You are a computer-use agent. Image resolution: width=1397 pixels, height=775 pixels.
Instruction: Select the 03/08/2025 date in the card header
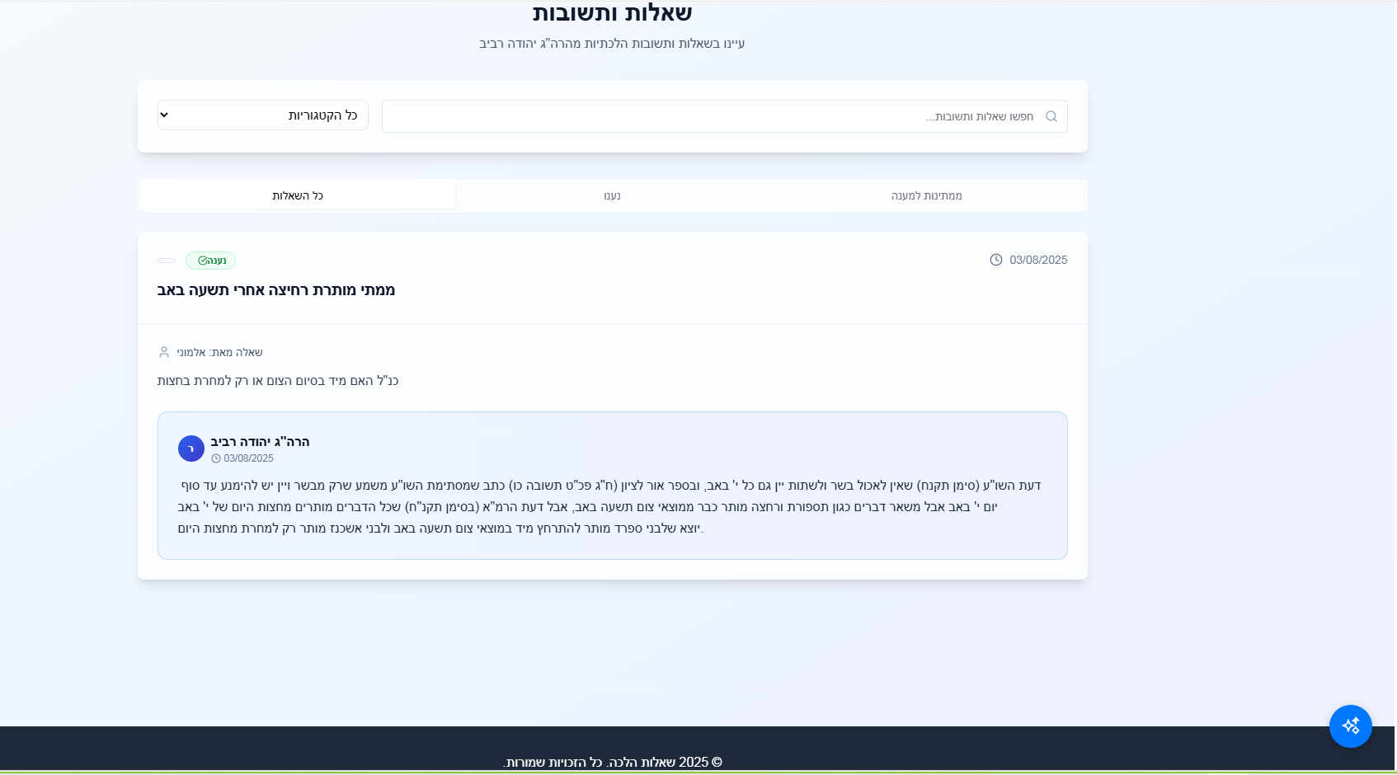click(x=1038, y=260)
